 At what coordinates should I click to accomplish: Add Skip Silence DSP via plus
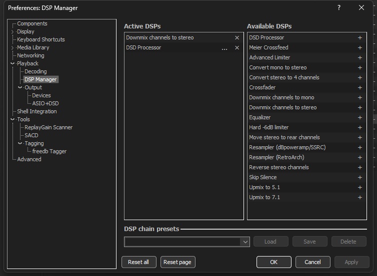(359, 178)
